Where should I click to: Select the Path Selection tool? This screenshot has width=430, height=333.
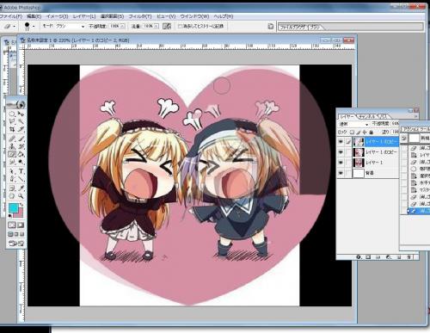[x=12, y=171]
